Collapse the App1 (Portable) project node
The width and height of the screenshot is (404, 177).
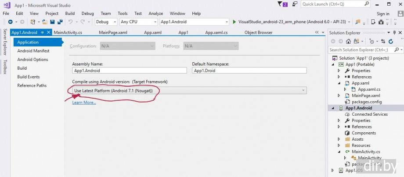pyautogui.click(x=333, y=64)
